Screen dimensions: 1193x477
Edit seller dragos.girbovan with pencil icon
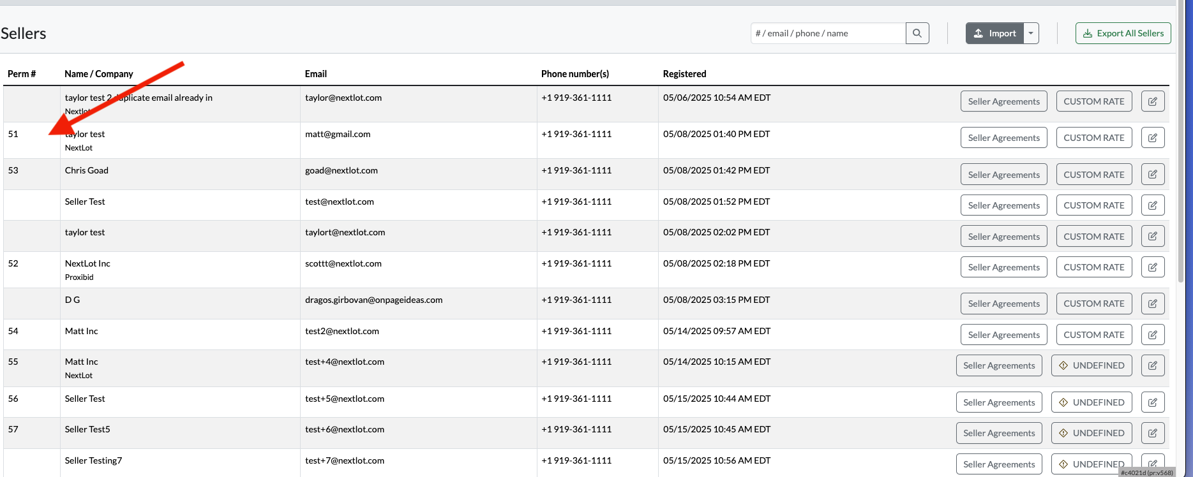(1153, 304)
